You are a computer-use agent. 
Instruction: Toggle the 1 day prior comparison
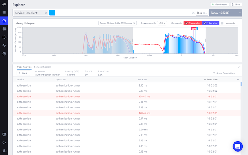(x=210, y=23)
